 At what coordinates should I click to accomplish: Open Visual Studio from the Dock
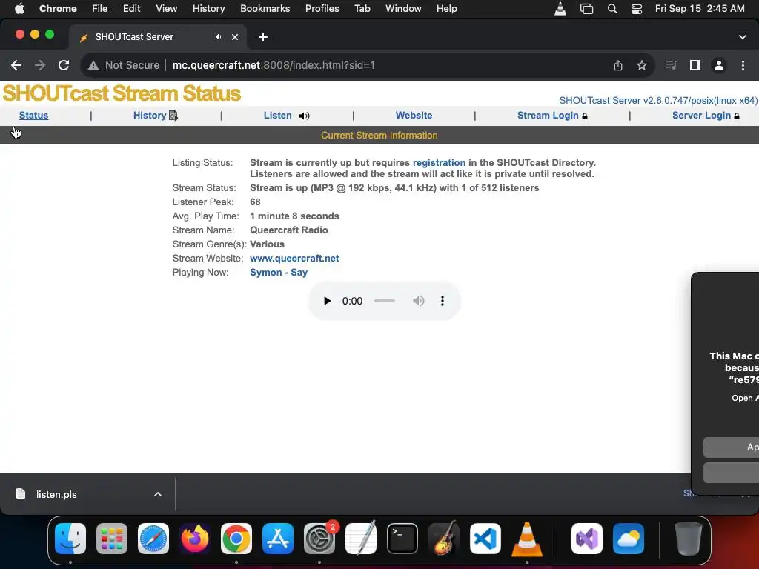587,539
